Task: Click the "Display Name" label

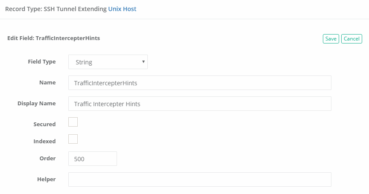Action: click(x=36, y=103)
